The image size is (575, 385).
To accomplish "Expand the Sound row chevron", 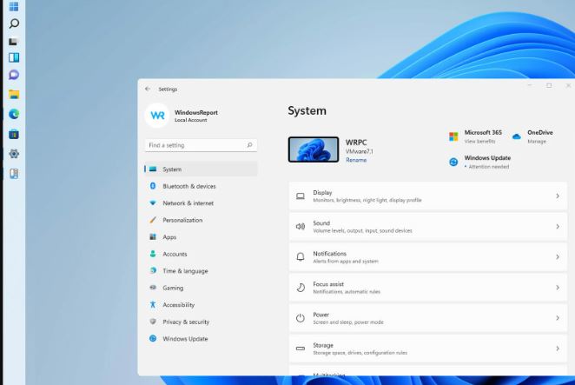I will (558, 227).
